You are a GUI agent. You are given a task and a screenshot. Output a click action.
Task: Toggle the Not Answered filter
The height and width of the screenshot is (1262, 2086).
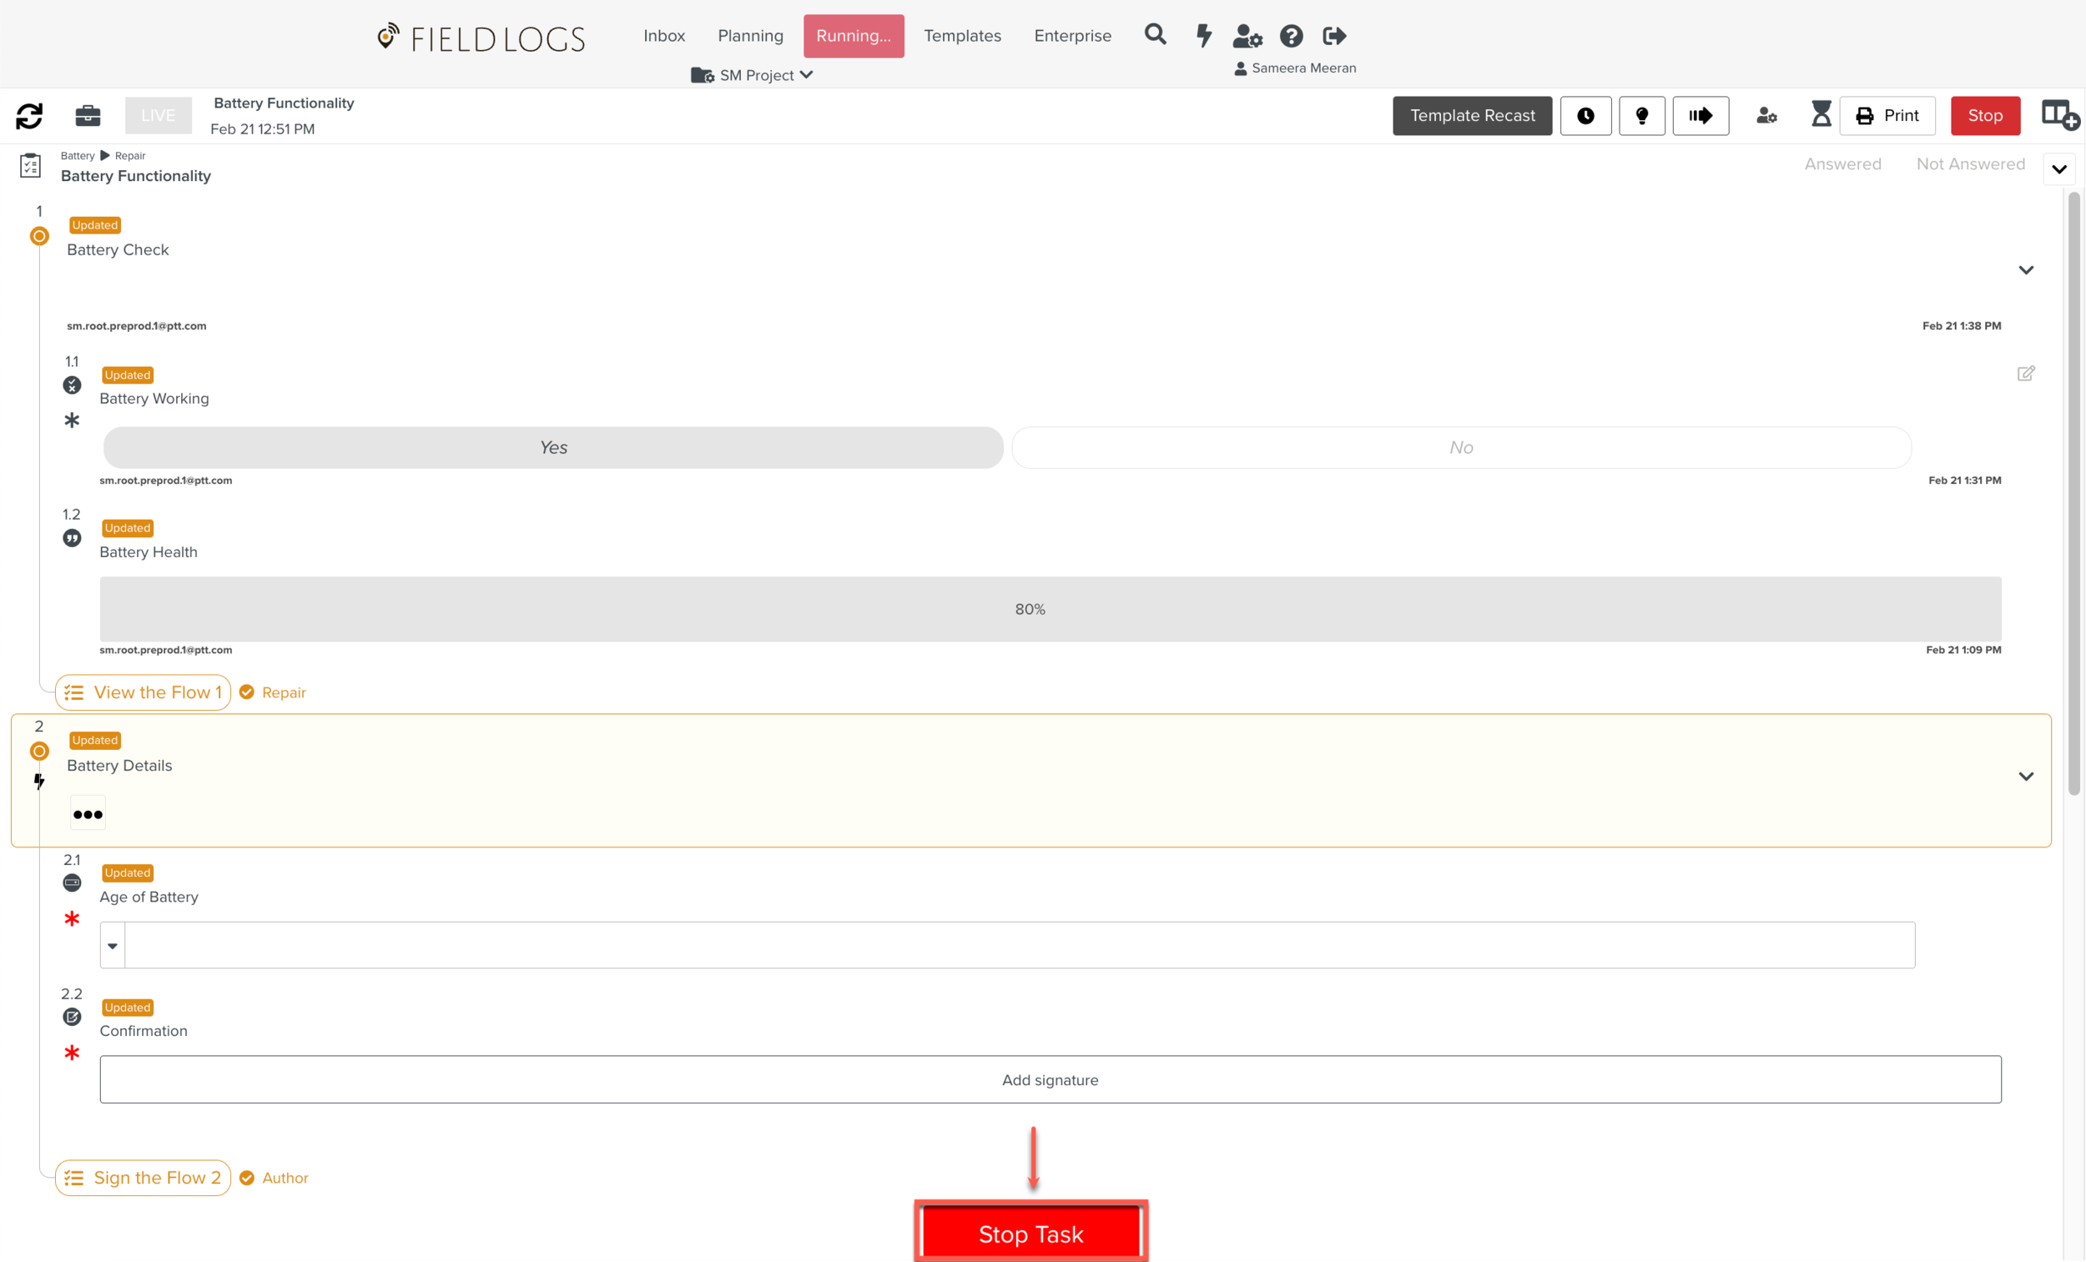[1970, 164]
